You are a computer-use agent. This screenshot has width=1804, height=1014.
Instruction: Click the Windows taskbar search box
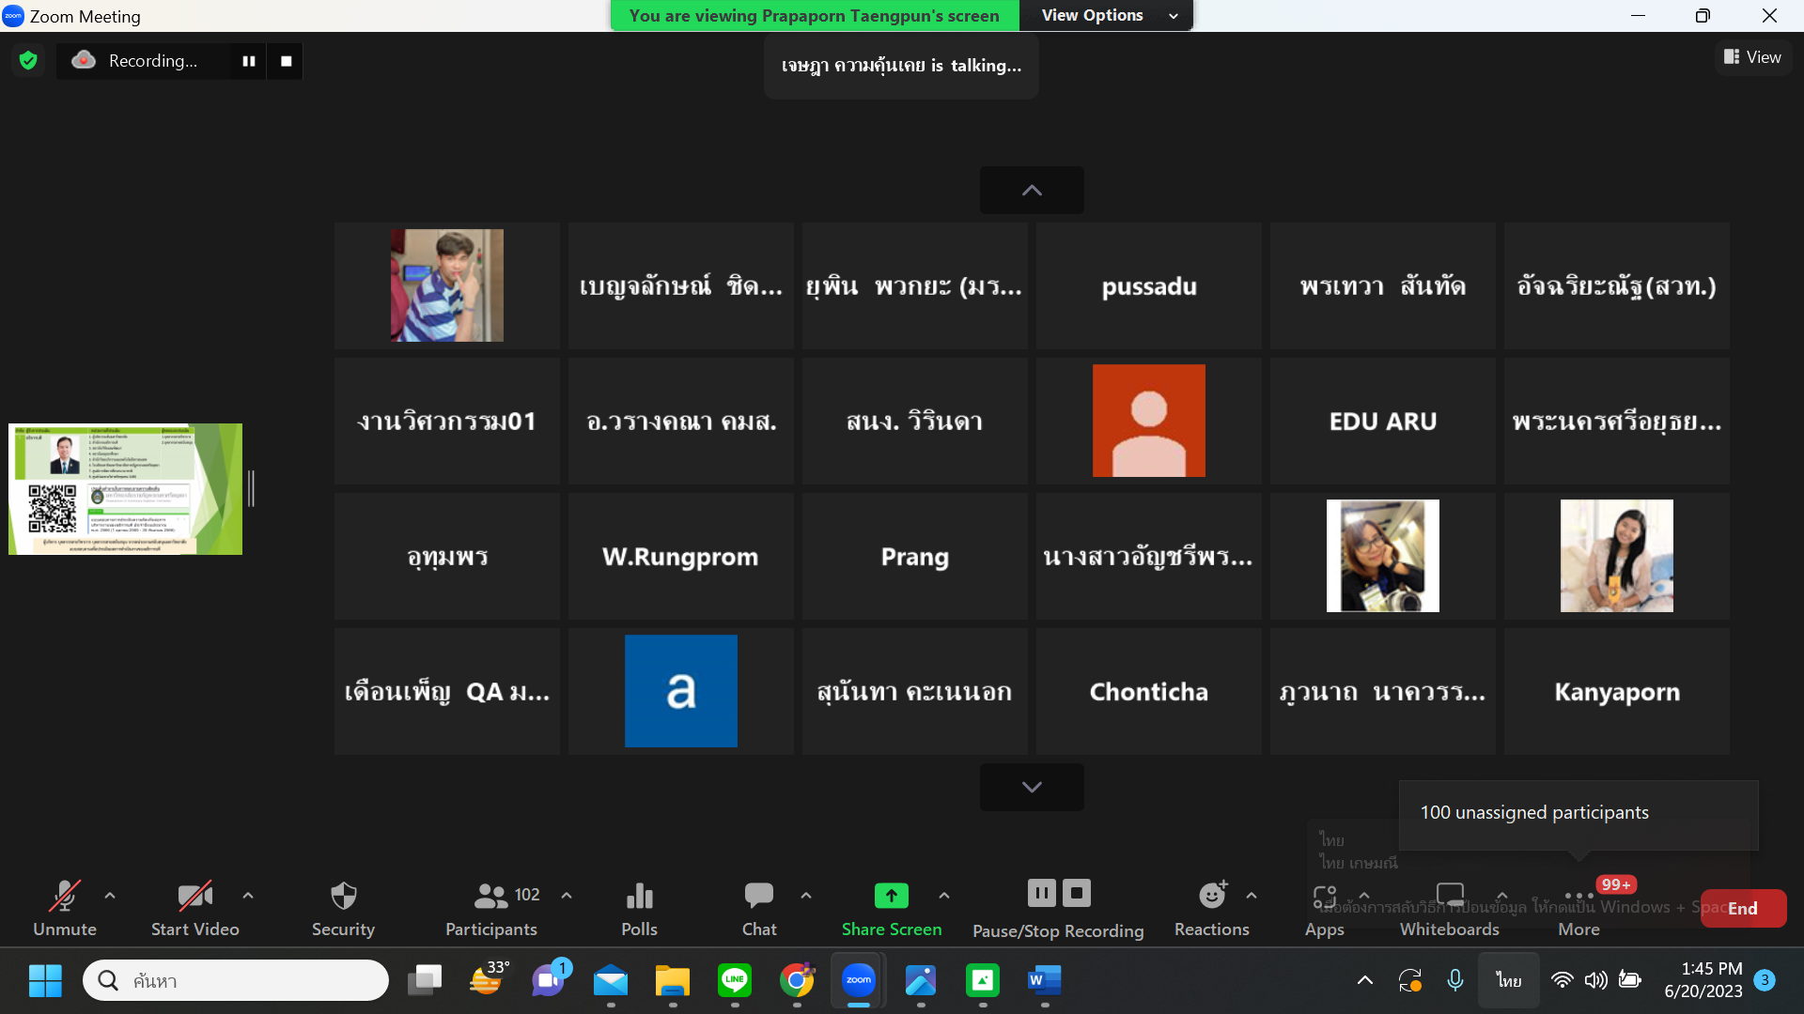236,980
